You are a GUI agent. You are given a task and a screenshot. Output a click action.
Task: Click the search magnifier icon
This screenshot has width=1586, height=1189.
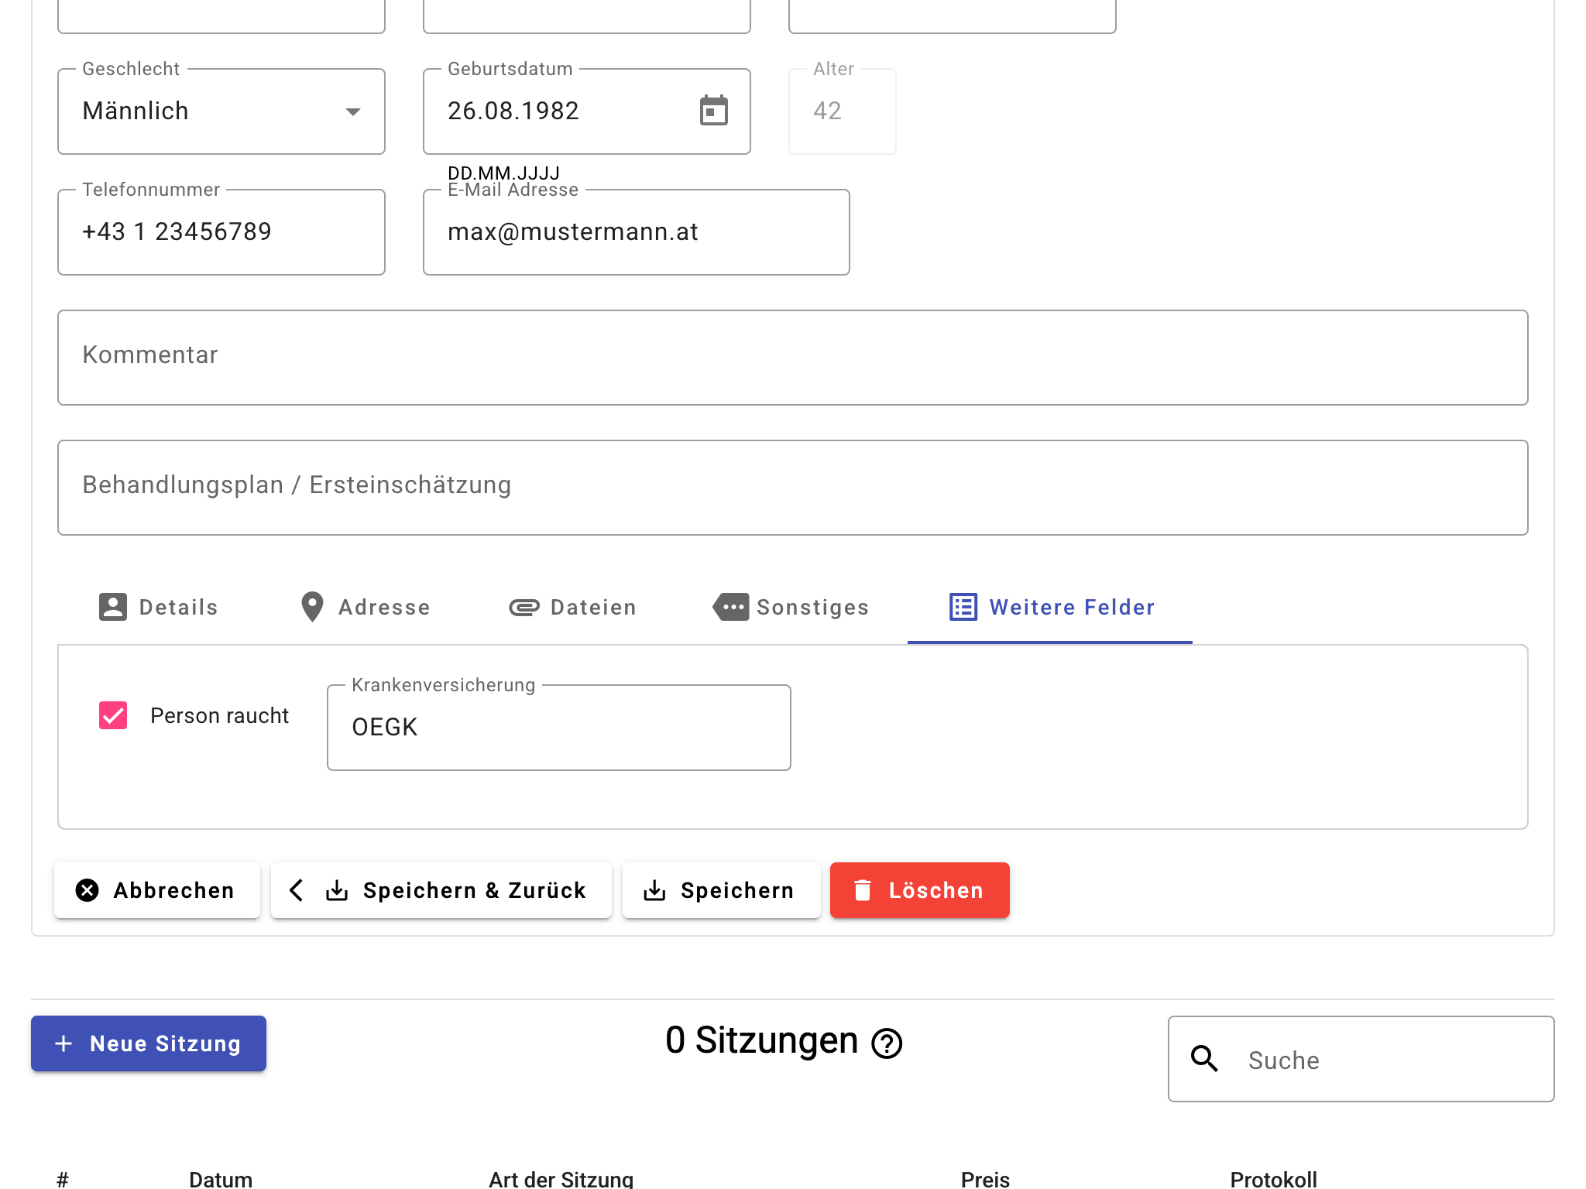pos(1204,1058)
